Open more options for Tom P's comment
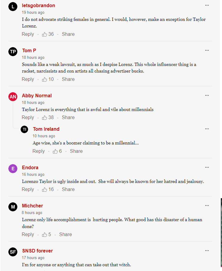 pos(207,50)
